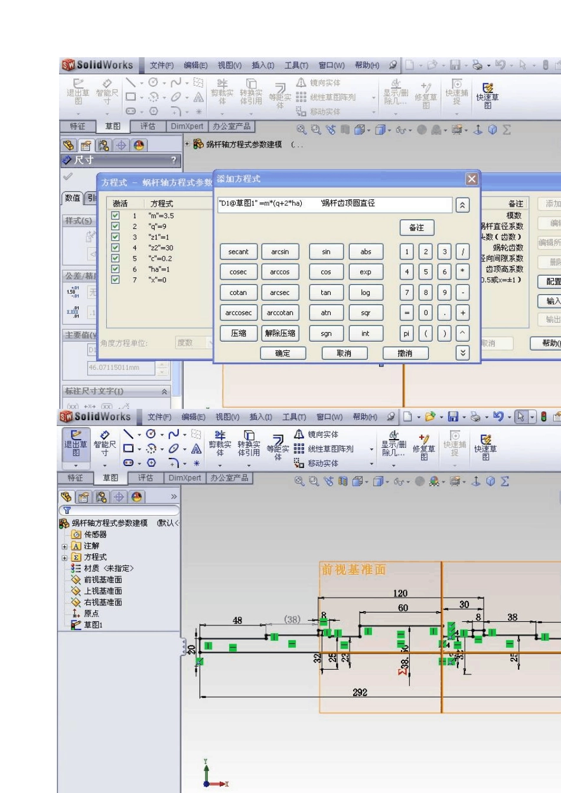Uncheck equation 4 "z2"=30 checkbox
This screenshot has height=793, width=561.
[115, 247]
